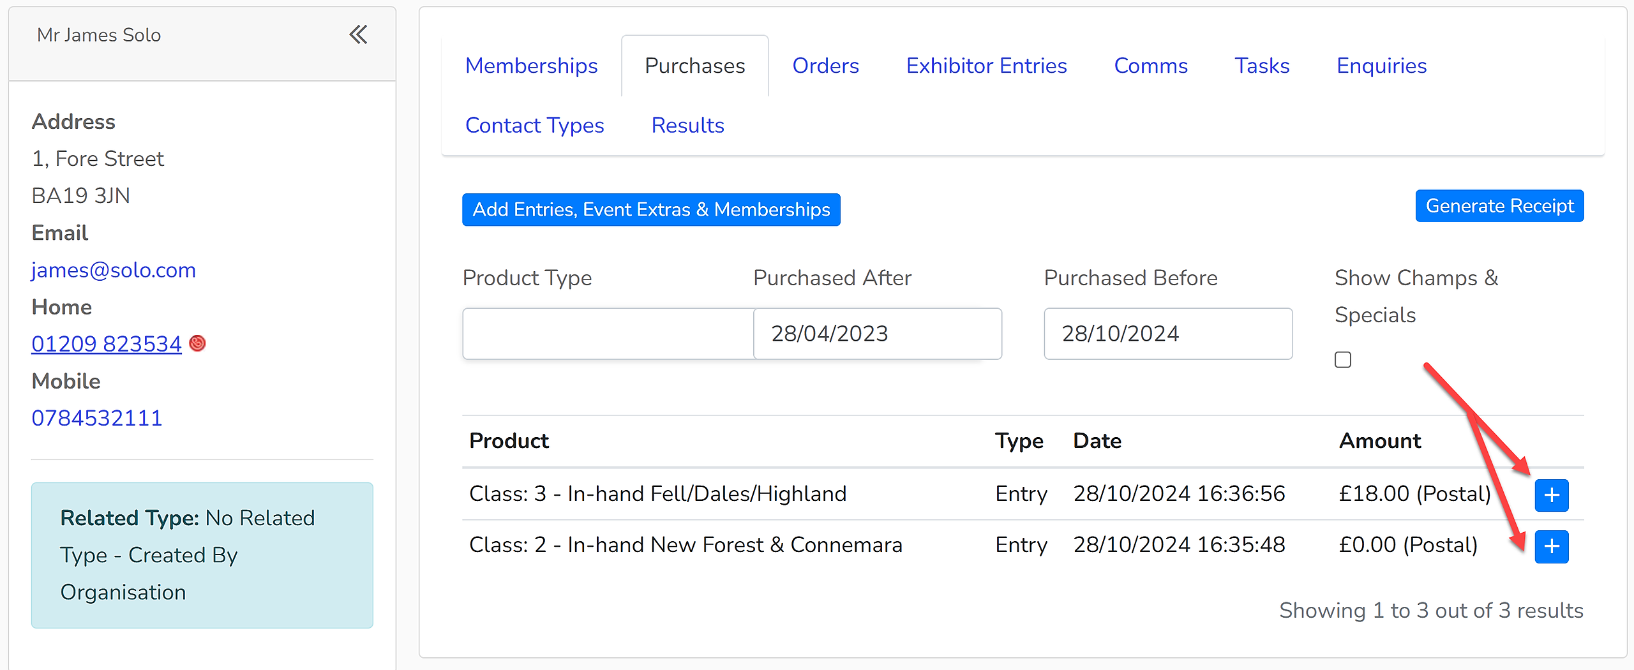This screenshot has width=1634, height=670.
Task: Tick the Show Champs & Specials checkbox
Action: point(1343,360)
